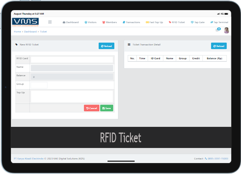
Task: Click the contact phone number link
Action: (218, 159)
